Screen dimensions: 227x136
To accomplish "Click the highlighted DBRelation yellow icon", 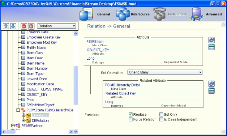I will (28, 115).
